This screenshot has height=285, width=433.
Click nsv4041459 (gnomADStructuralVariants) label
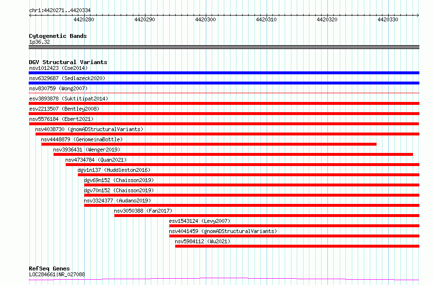coord(223,231)
